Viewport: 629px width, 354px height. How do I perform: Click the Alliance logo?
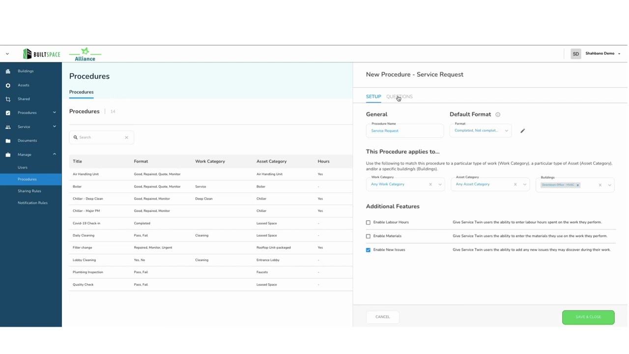click(x=85, y=55)
